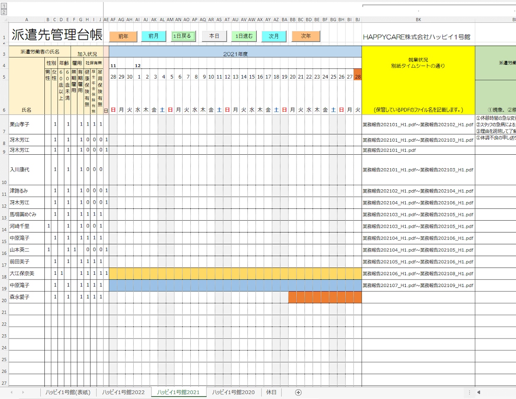Open the 休日 sheet tab

[271, 392]
